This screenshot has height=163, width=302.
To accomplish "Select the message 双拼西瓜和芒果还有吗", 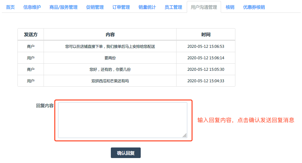I will [x=110, y=81].
